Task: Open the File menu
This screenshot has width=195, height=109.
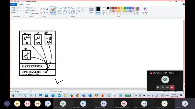Action: point(13,5)
